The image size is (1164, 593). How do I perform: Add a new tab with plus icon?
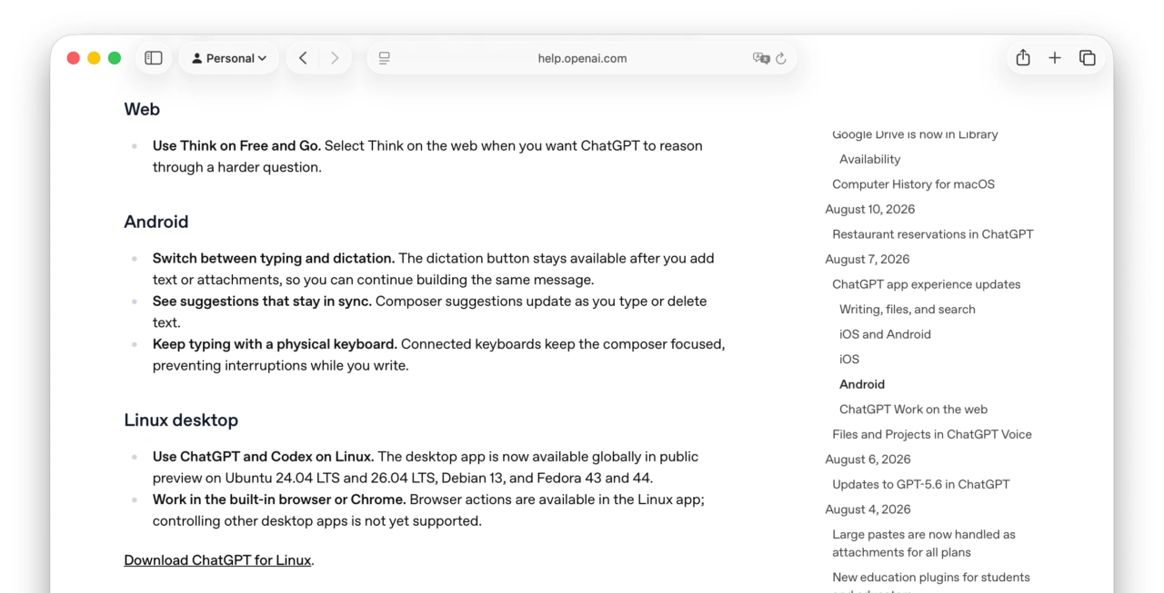tap(1055, 58)
